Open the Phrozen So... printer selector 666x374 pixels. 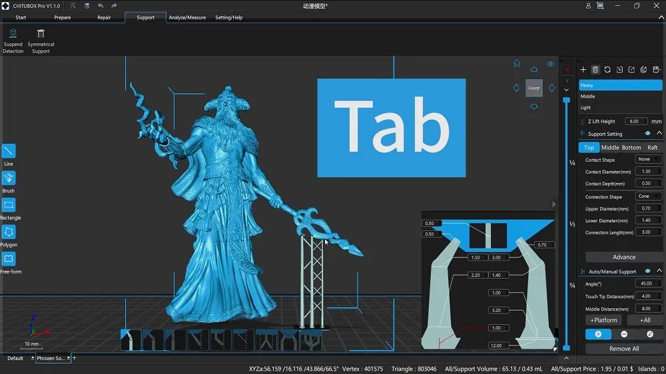point(53,358)
